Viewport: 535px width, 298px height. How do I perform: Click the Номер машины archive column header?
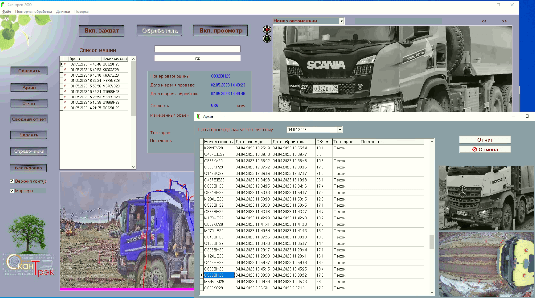(219, 142)
